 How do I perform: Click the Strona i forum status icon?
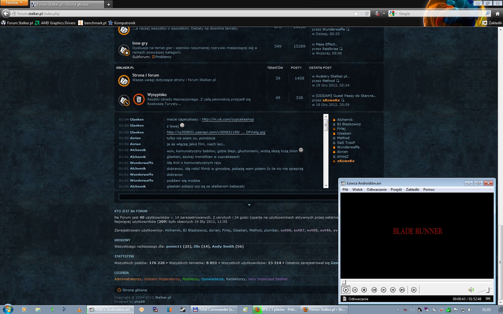(124, 80)
